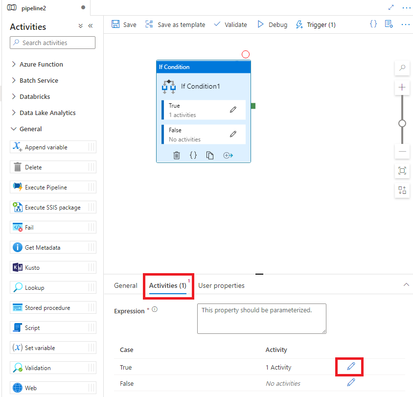Select the Web activity
Image resolution: width=413 pixels, height=397 pixels.
[x=53, y=388]
